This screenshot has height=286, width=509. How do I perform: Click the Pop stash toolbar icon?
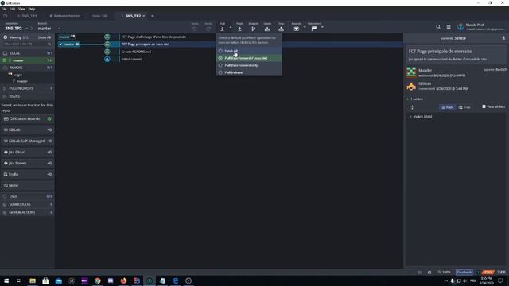281,29
